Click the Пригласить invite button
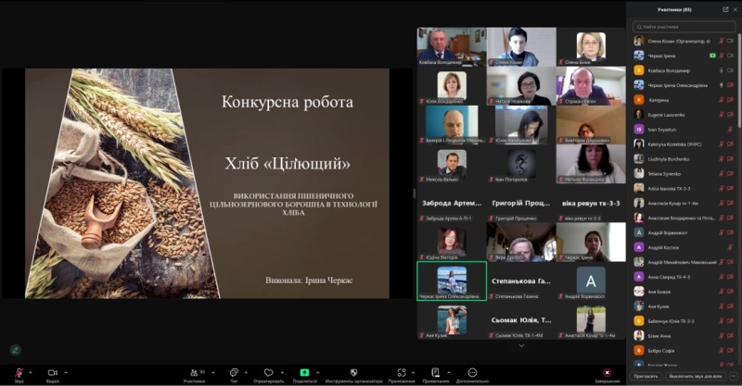Viewport: 742px width, 386px height. (646, 376)
